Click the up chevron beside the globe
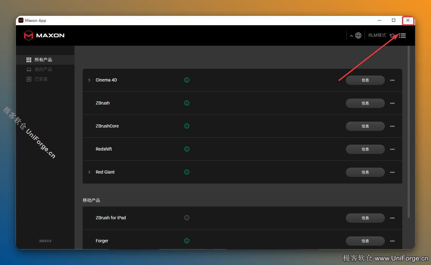Image resolution: width=431 pixels, height=265 pixels. coord(351,36)
